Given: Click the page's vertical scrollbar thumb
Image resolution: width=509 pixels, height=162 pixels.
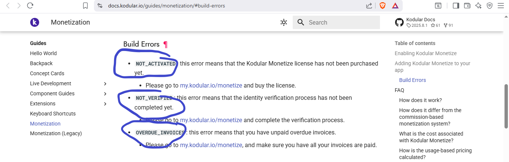Looking at the screenshot, I should point(506,107).
